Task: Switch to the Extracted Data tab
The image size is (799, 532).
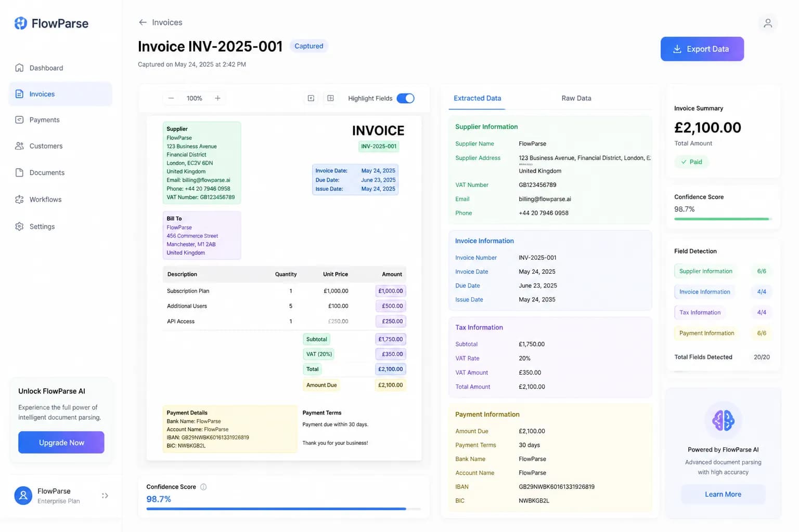Action: point(477,98)
